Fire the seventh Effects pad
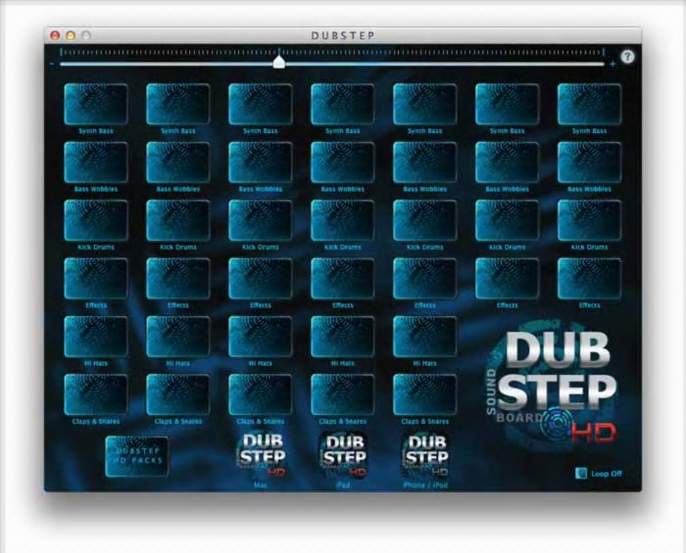 [589, 278]
